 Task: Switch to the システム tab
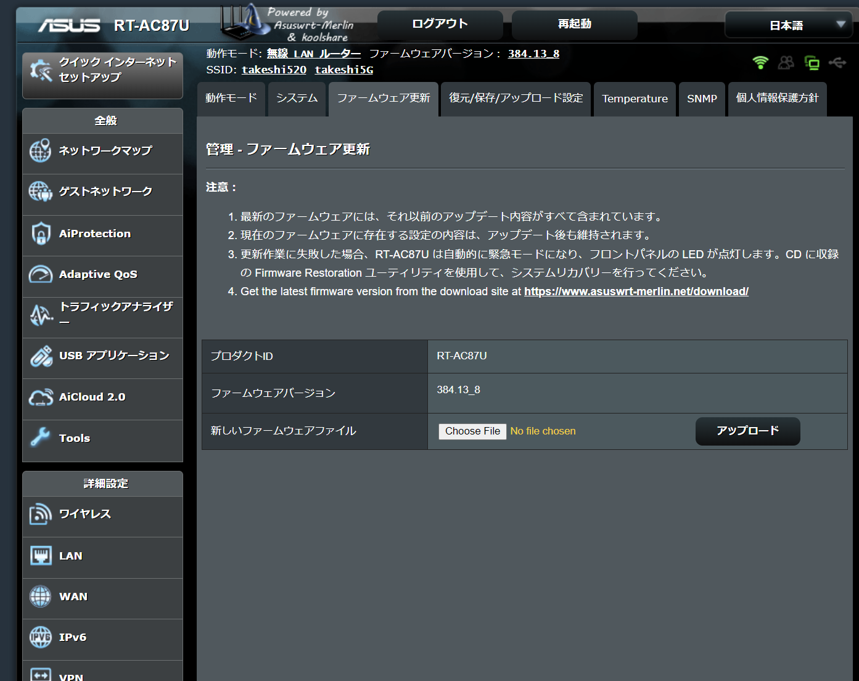(x=297, y=99)
